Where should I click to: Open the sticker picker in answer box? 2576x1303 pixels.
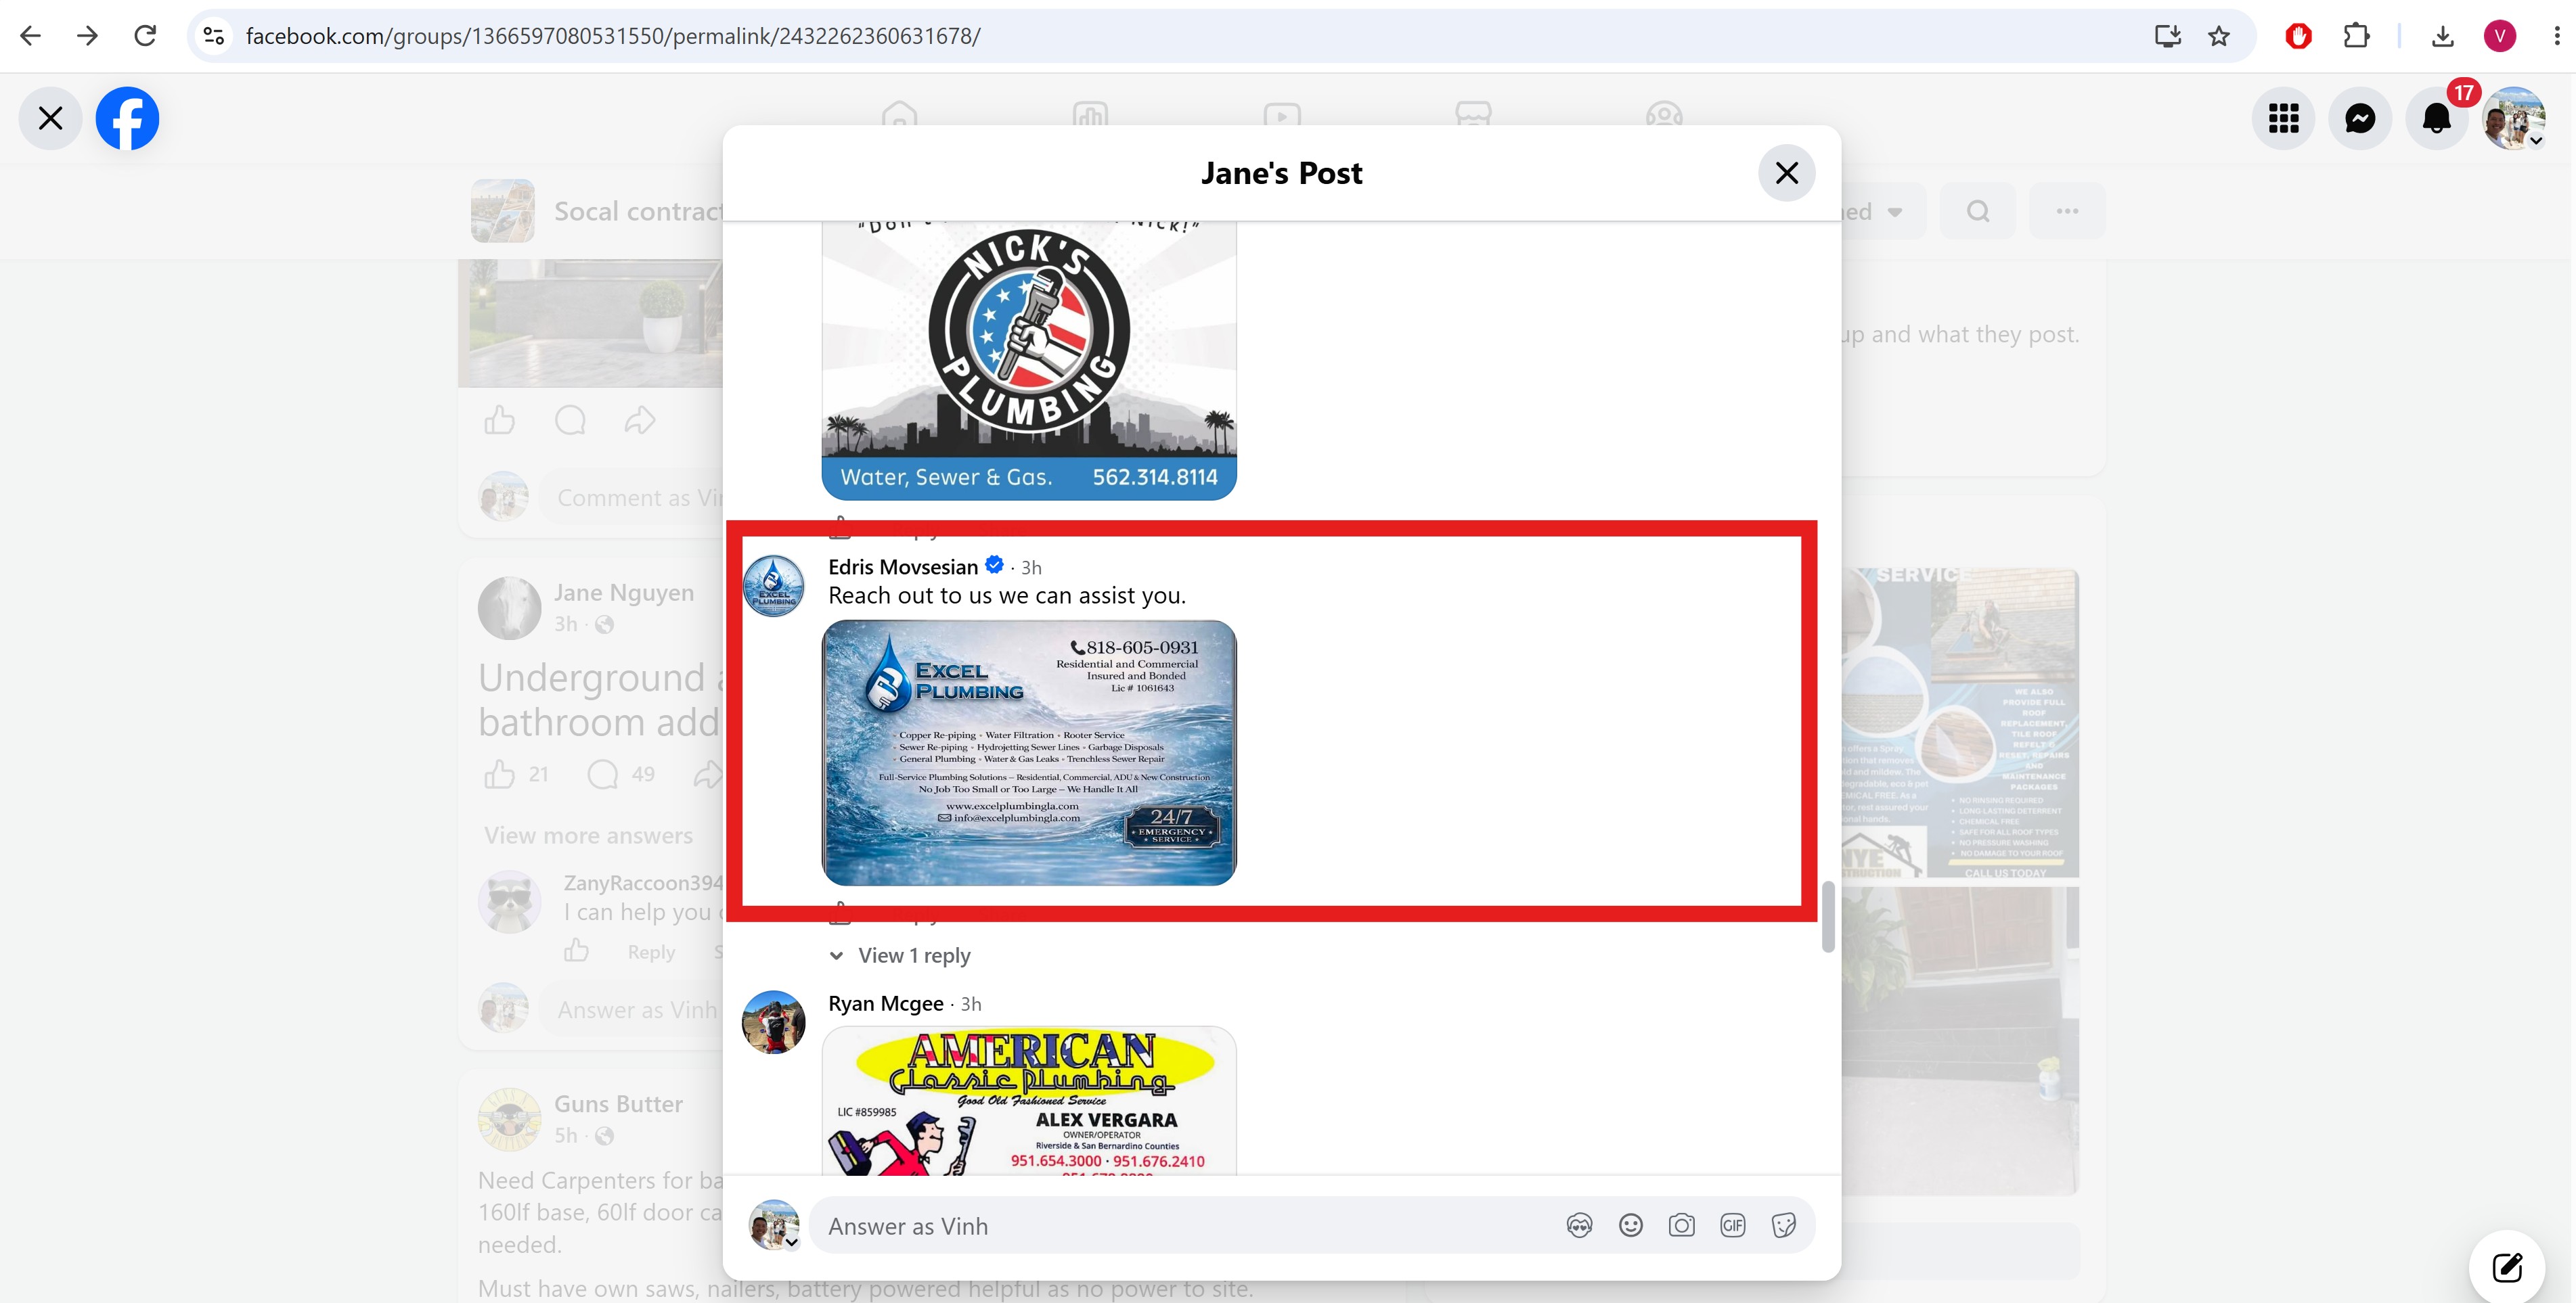[1783, 1225]
